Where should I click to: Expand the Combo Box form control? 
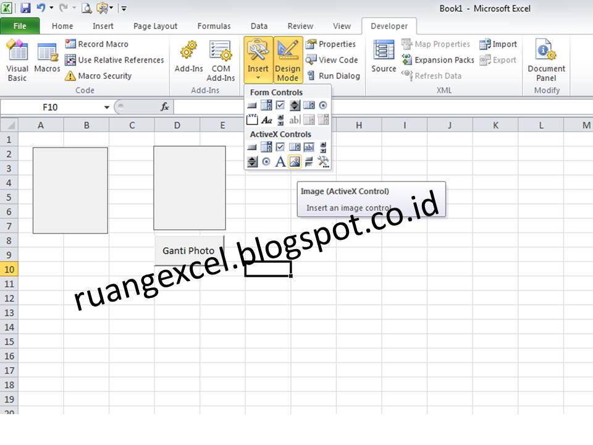(266, 105)
